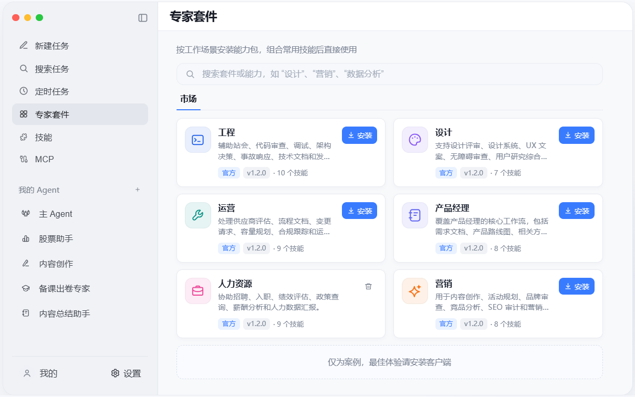Select 内容总结助手 agent label

tap(65, 314)
